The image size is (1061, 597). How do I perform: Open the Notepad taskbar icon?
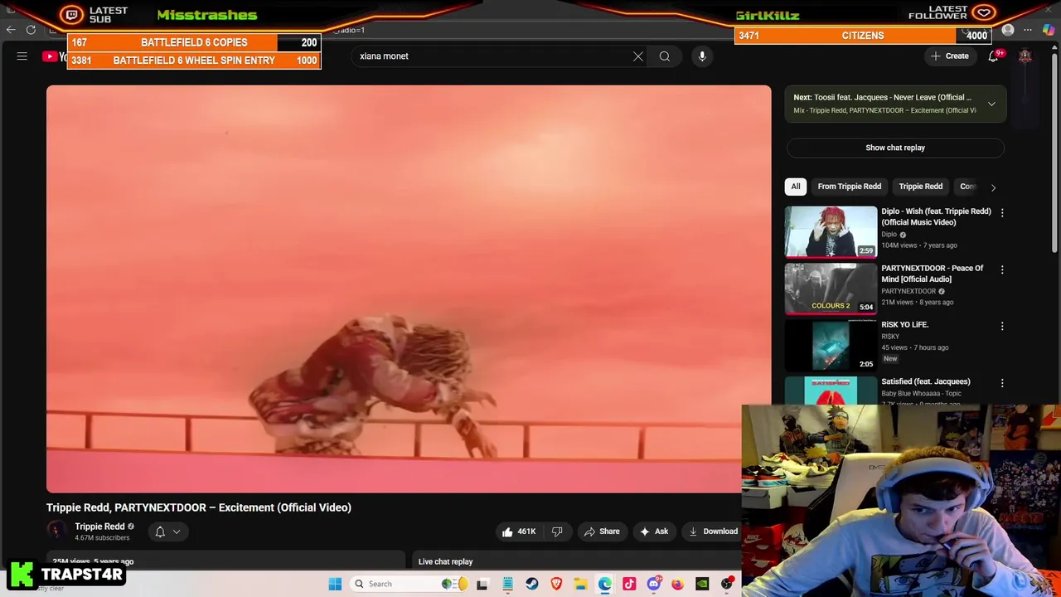pos(507,584)
